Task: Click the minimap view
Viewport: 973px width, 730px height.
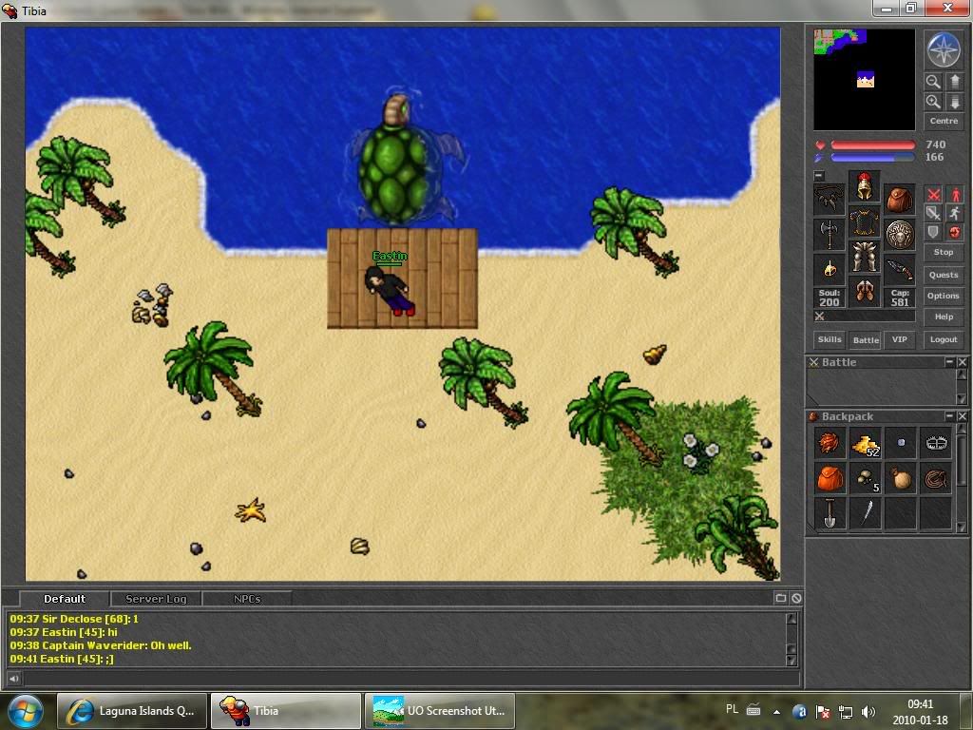Action: tap(864, 80)
